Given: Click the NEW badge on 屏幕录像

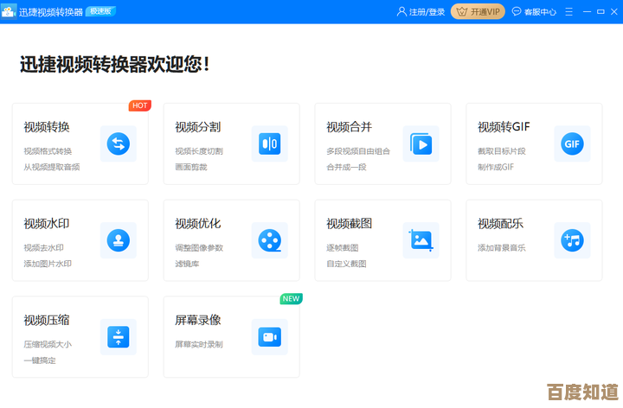Looking at the screenshot, I should pyautogui.click(x=292, y=299).
